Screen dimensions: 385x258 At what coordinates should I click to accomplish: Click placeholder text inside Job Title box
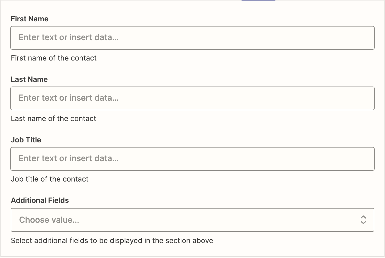[69, 158]
